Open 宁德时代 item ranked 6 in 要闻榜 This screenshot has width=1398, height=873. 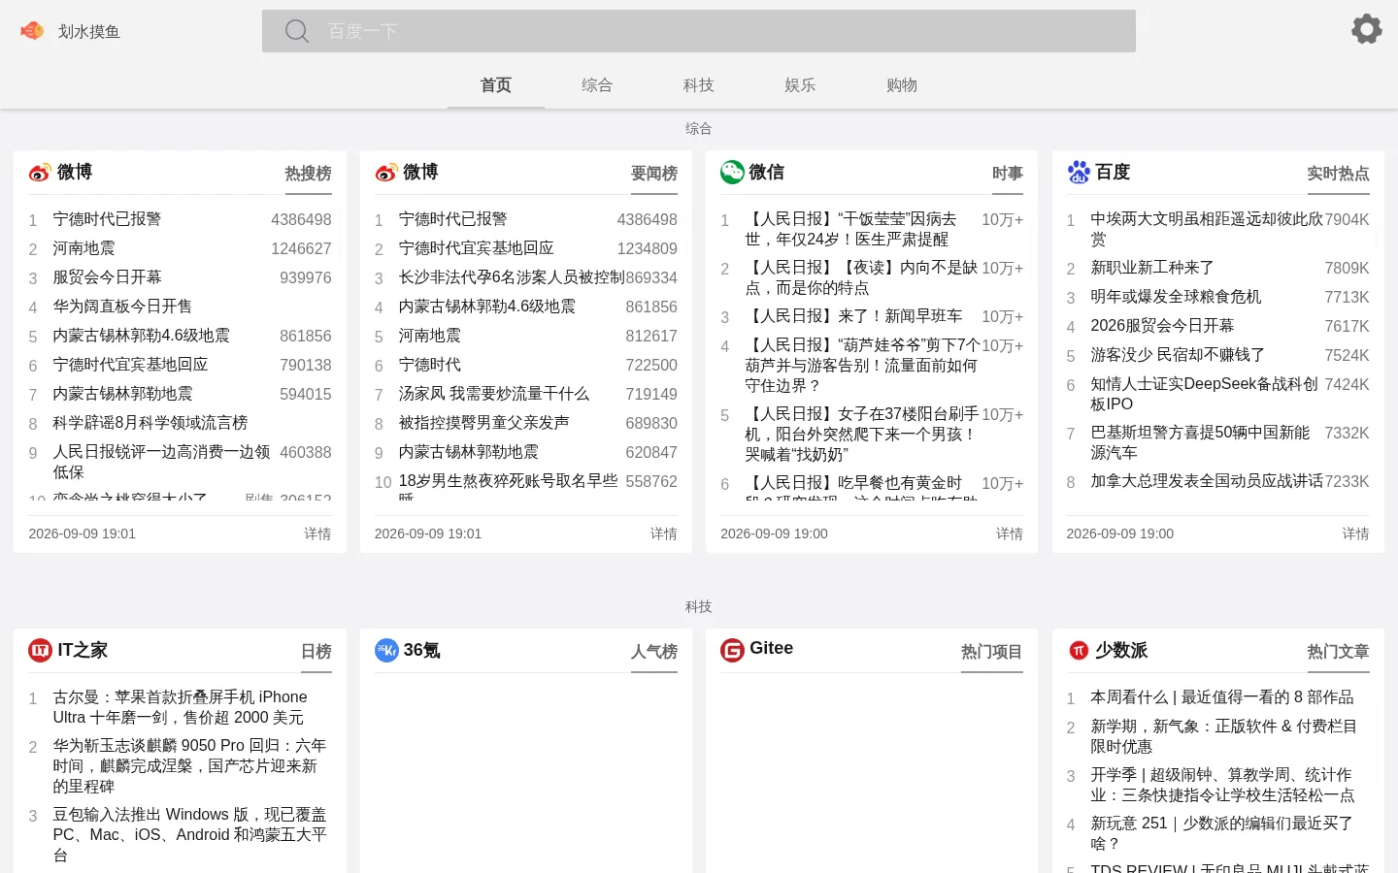pos(430,365)
